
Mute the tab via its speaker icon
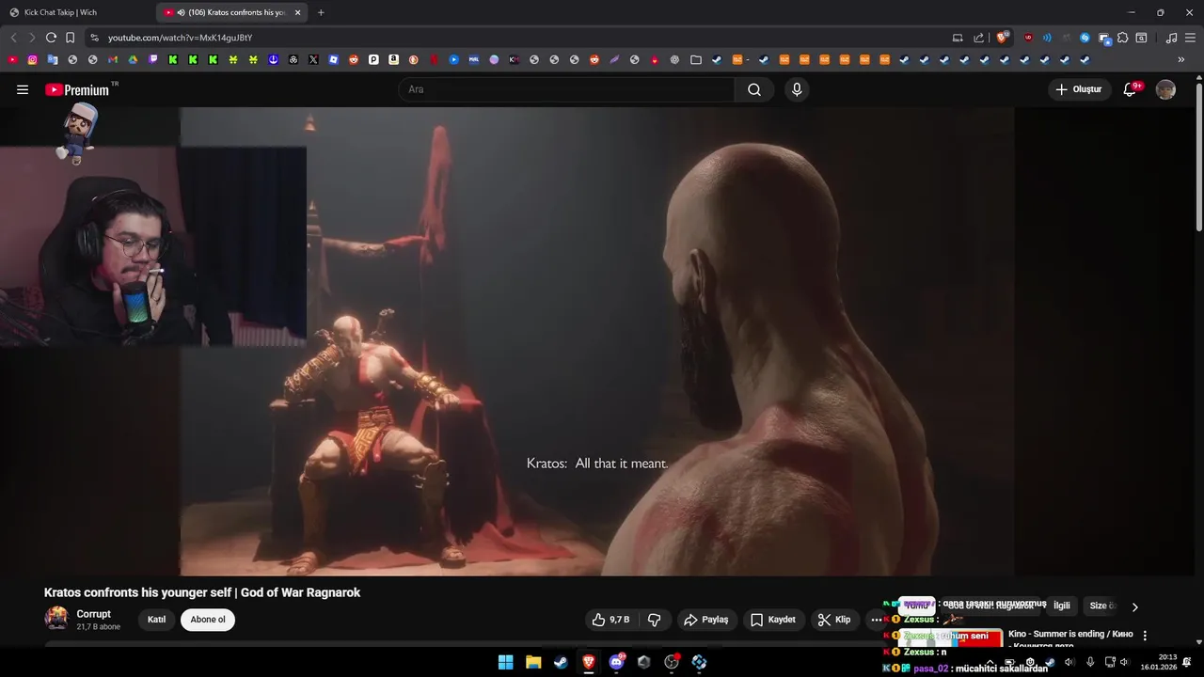181,12
